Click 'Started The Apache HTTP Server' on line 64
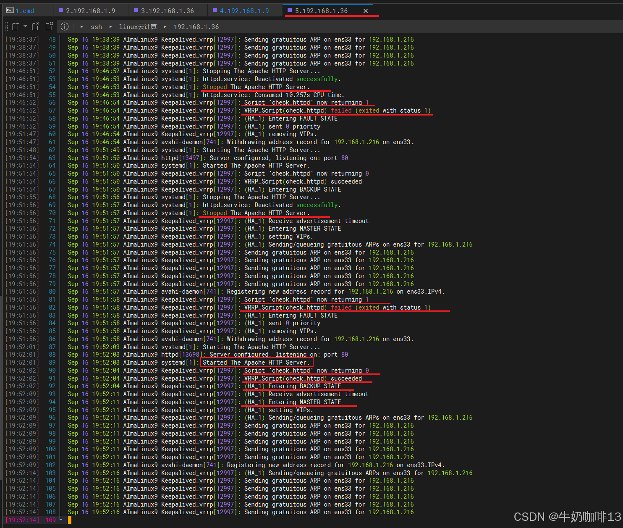 tap(256, 165)
